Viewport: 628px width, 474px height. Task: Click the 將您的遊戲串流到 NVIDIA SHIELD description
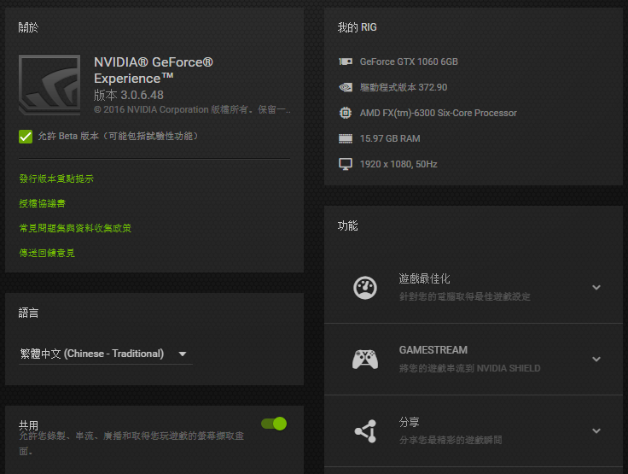click(x=469, y=368)
